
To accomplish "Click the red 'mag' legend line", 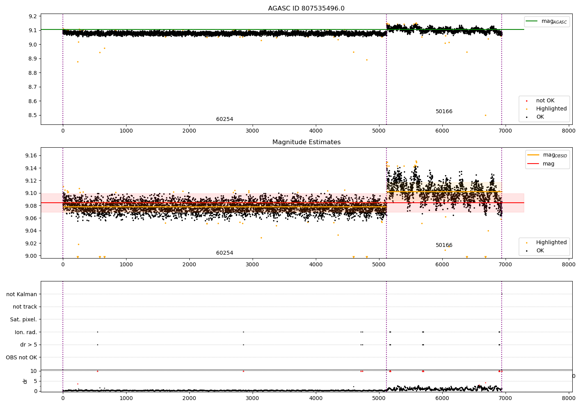I will tap(533, 164).
